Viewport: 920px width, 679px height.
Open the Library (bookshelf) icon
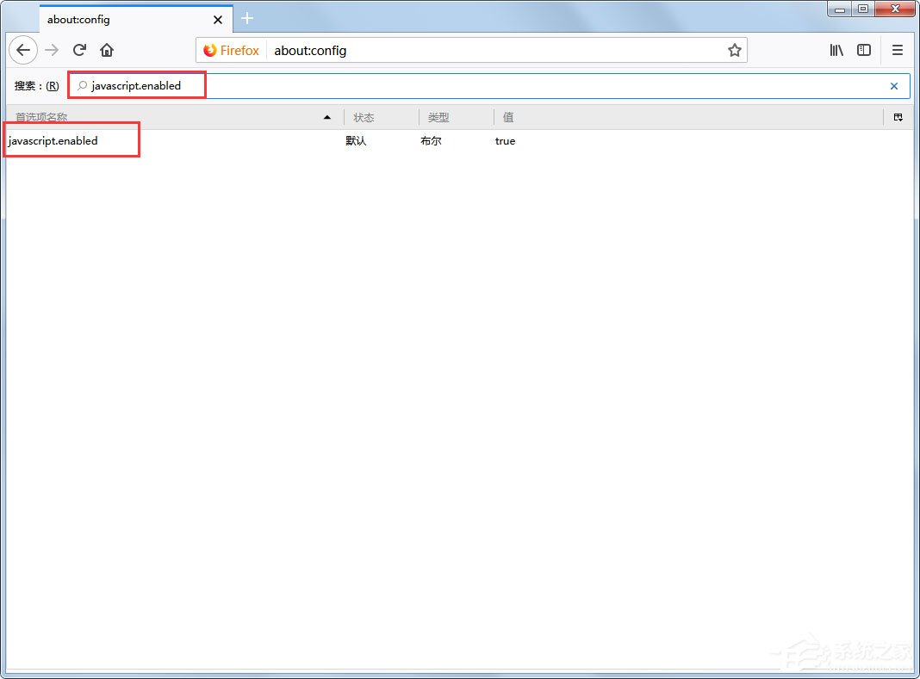coord(835,50)
